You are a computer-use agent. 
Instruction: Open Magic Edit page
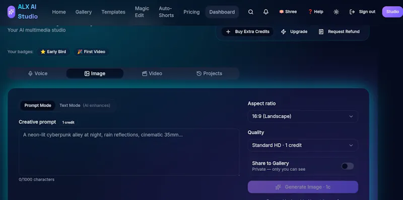click(142, 12)
